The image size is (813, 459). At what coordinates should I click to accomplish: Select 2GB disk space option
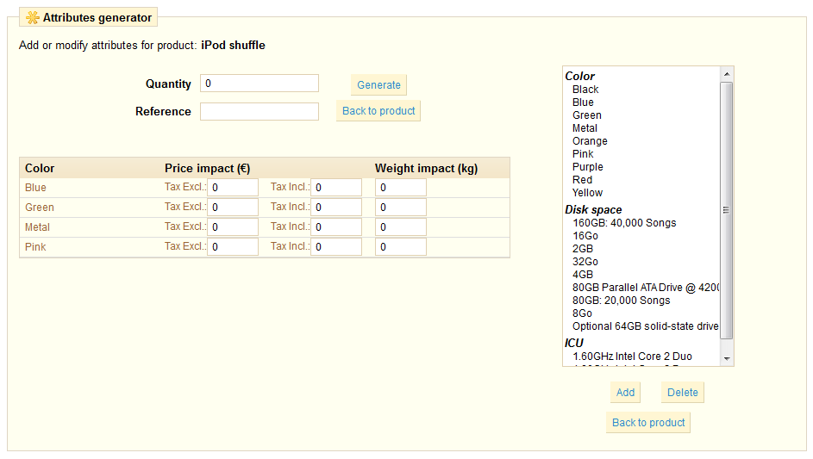click(582, 249)
